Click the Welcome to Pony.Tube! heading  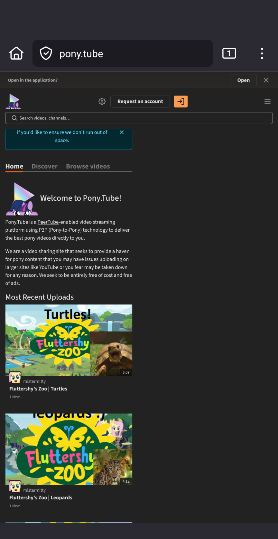point(81,198)
